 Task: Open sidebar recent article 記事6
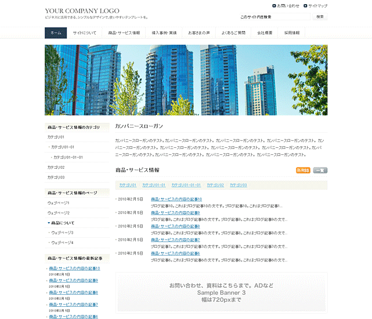pos(73,317)
